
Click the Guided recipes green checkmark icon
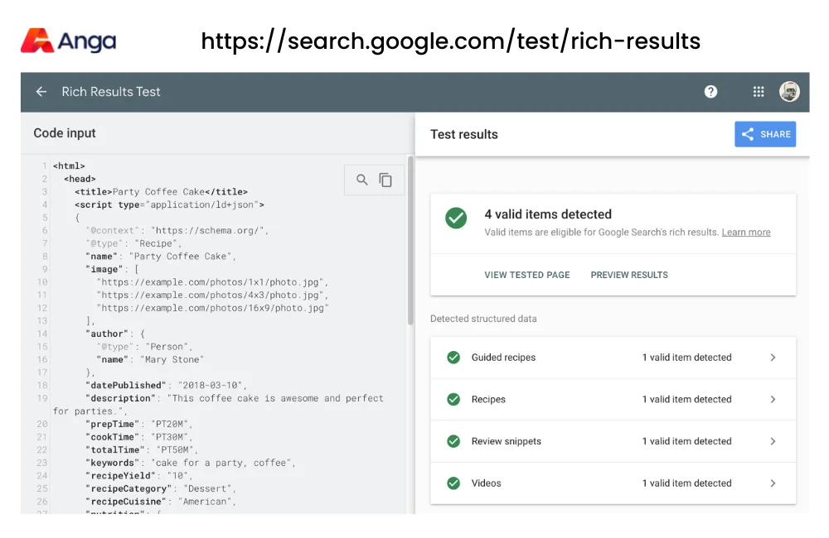pyautogui.click(x=453, y=358)
